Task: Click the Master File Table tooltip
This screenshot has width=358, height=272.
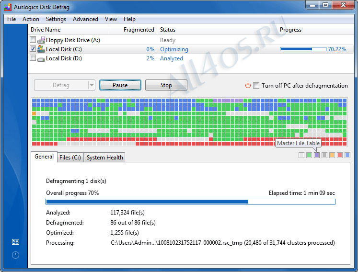Action: click(298, 143)
